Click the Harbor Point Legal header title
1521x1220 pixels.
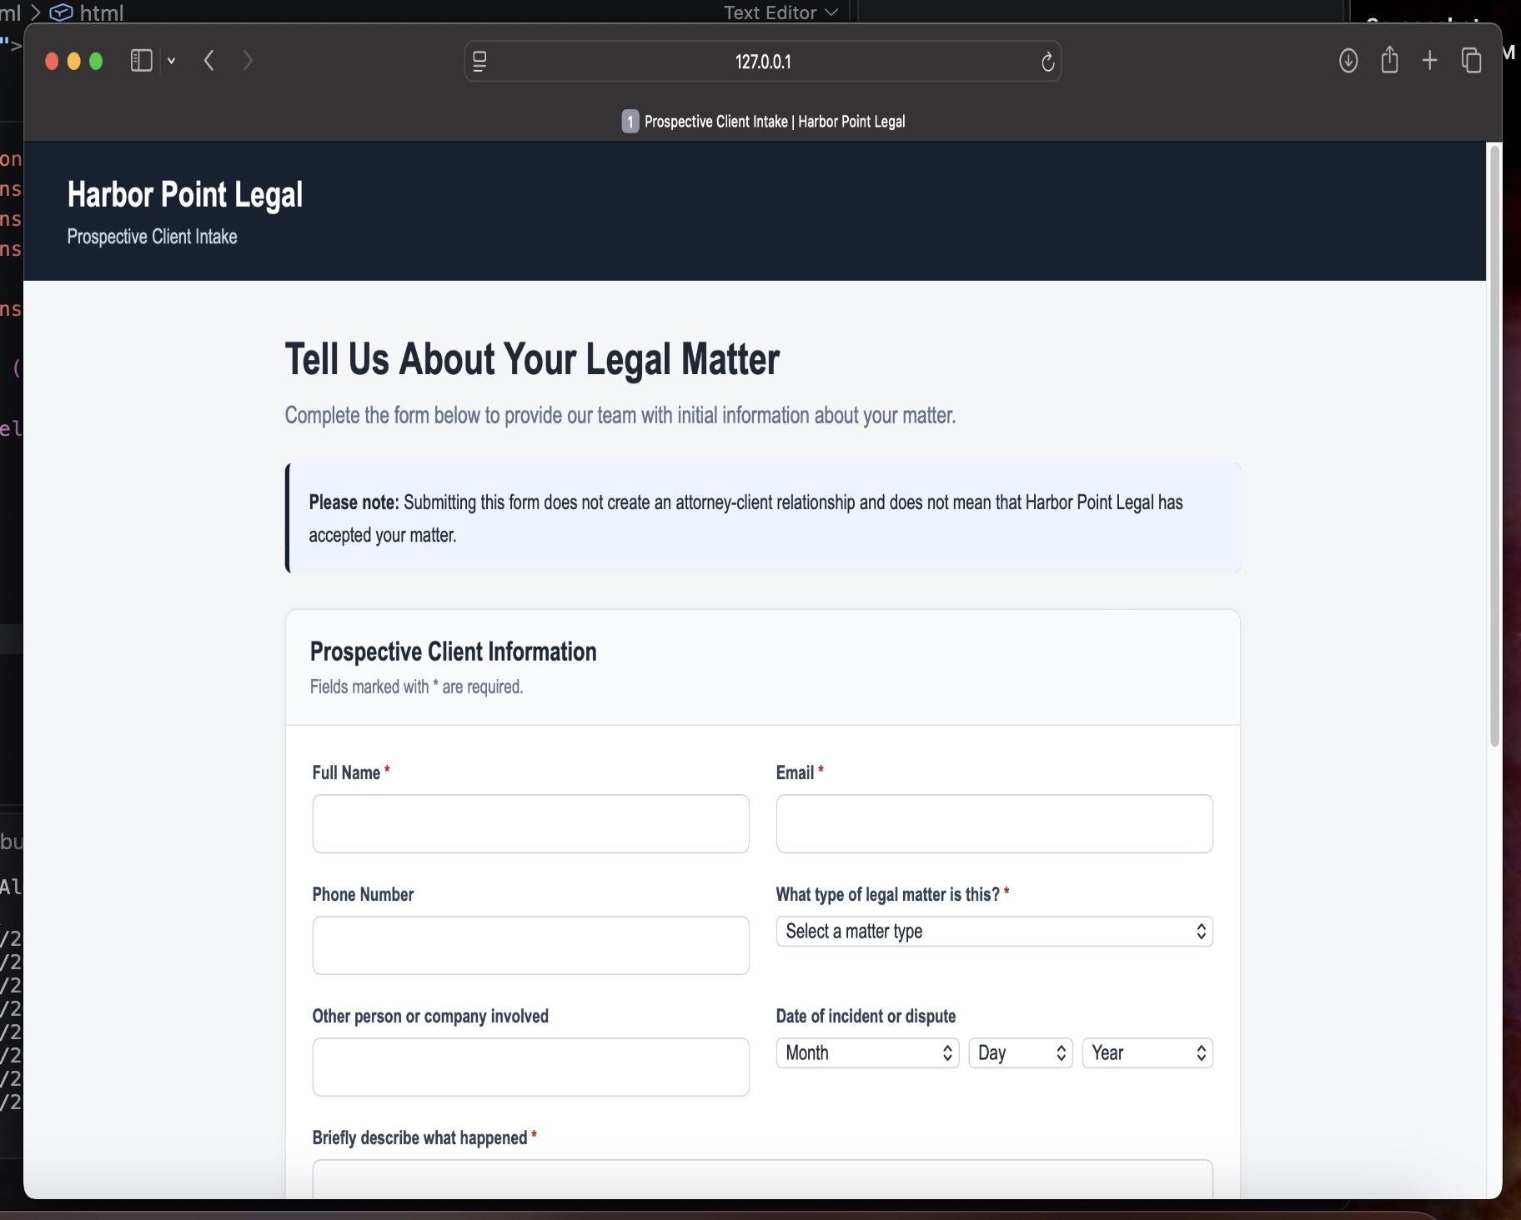pyautogui.click(x=185, y=194)
